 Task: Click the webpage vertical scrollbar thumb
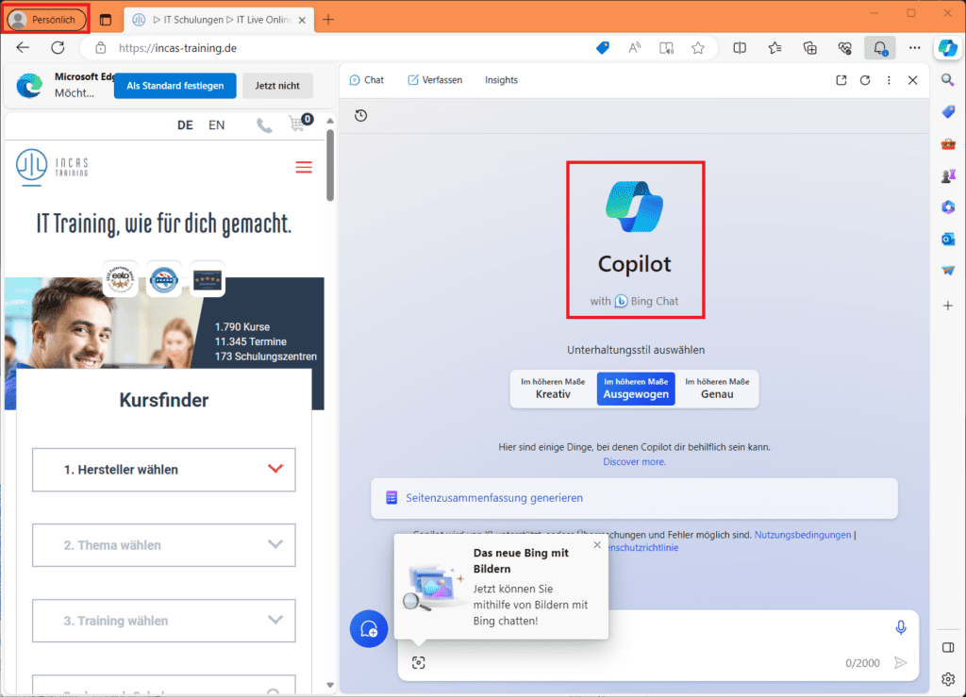(x=330, y=164)
